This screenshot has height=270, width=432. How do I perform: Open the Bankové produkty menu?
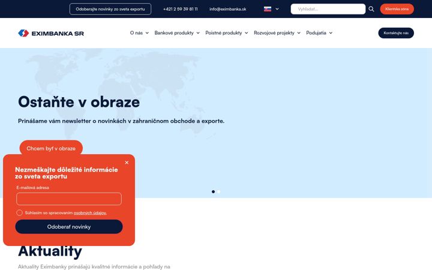174,33
